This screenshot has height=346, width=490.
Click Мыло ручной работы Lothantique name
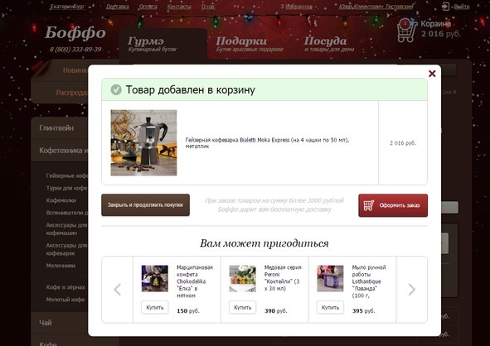[x=369, y=281]
